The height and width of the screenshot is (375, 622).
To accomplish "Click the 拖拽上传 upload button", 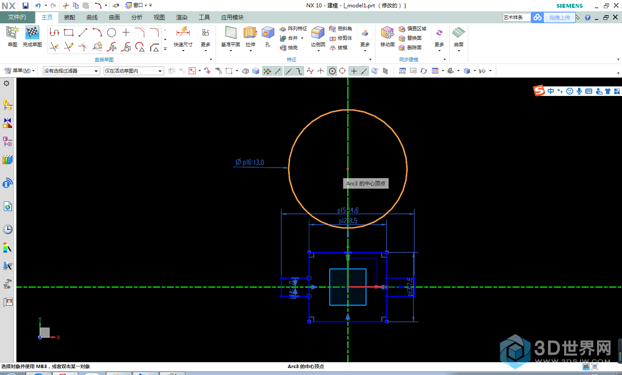I will [x=553, y=17].
